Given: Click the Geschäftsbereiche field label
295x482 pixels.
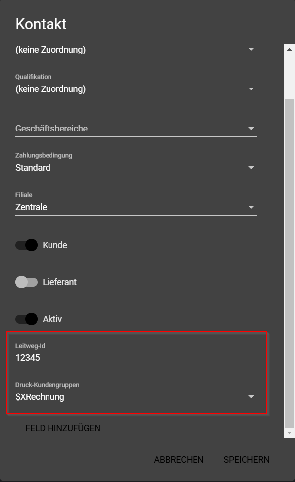Looking at the screenshot, I should [51, 128].
